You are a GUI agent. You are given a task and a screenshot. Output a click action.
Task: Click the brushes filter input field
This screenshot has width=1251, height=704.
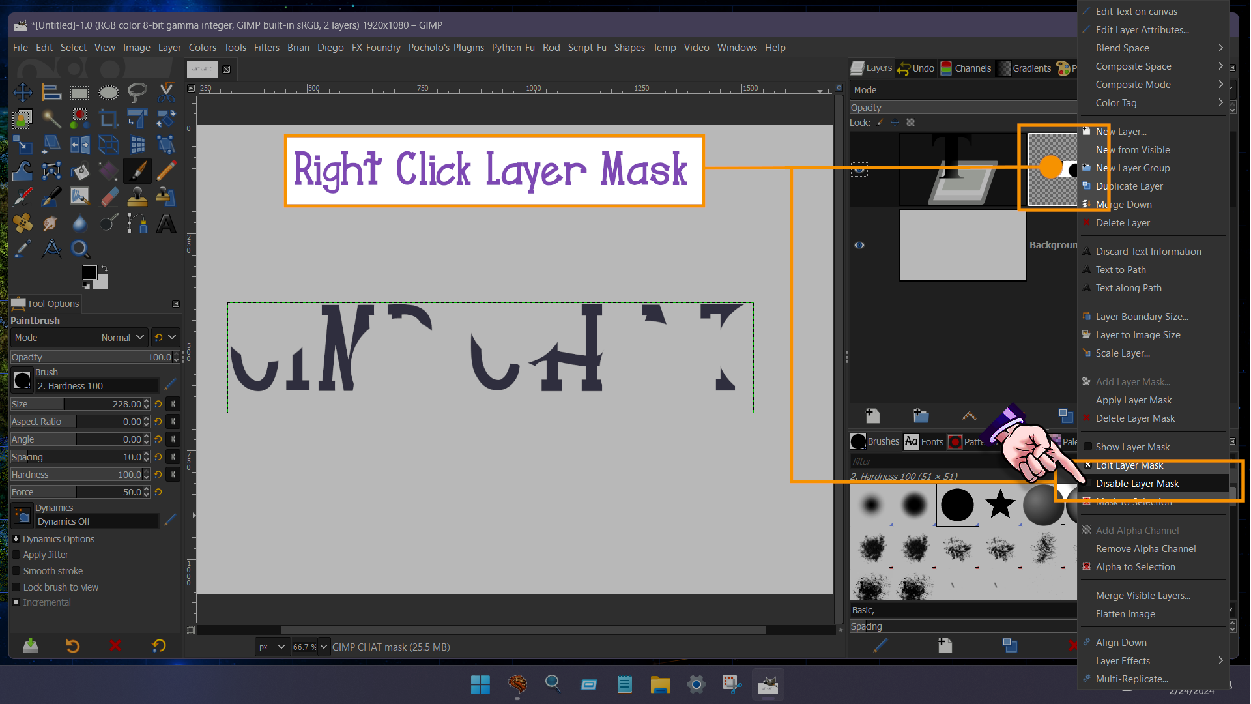click(963, 462)
